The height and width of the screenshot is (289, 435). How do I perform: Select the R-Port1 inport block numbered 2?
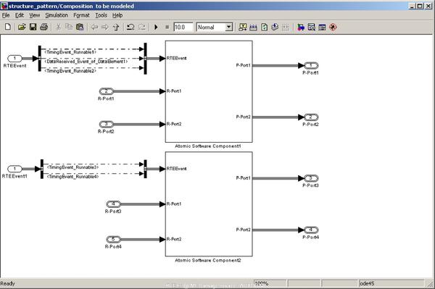click(x=107, y=91)
